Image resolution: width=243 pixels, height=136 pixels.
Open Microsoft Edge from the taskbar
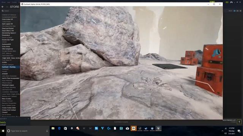(59, 128)
